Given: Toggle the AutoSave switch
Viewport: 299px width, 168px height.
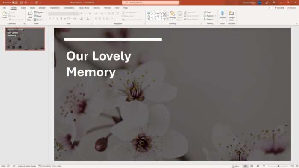Looking at the screenshot, I should (x=15, y=3).
